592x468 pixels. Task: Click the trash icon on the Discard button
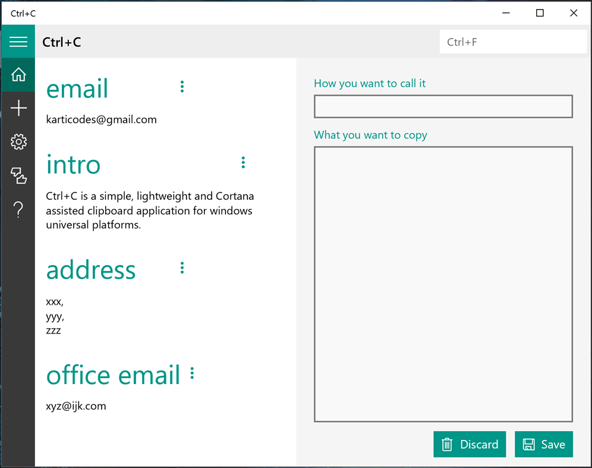[x=447, y=444]
